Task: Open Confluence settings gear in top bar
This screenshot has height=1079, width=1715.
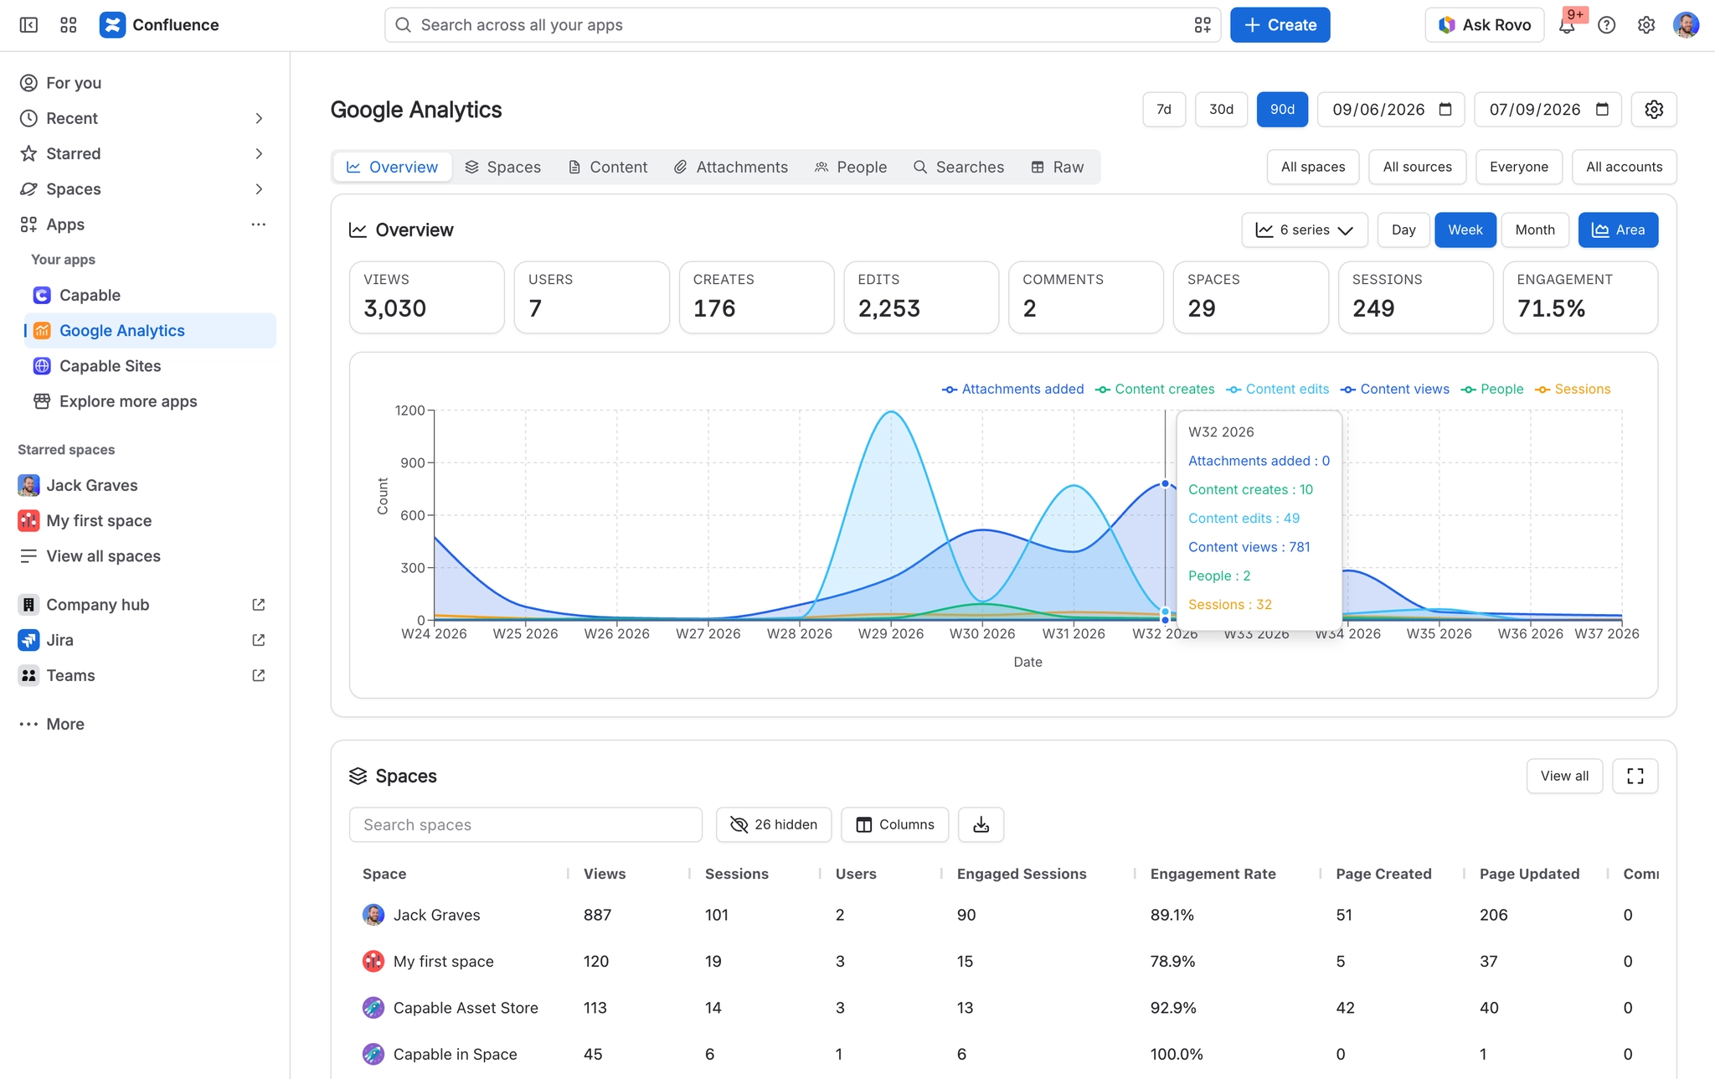Action: (x=1646, y=25)
